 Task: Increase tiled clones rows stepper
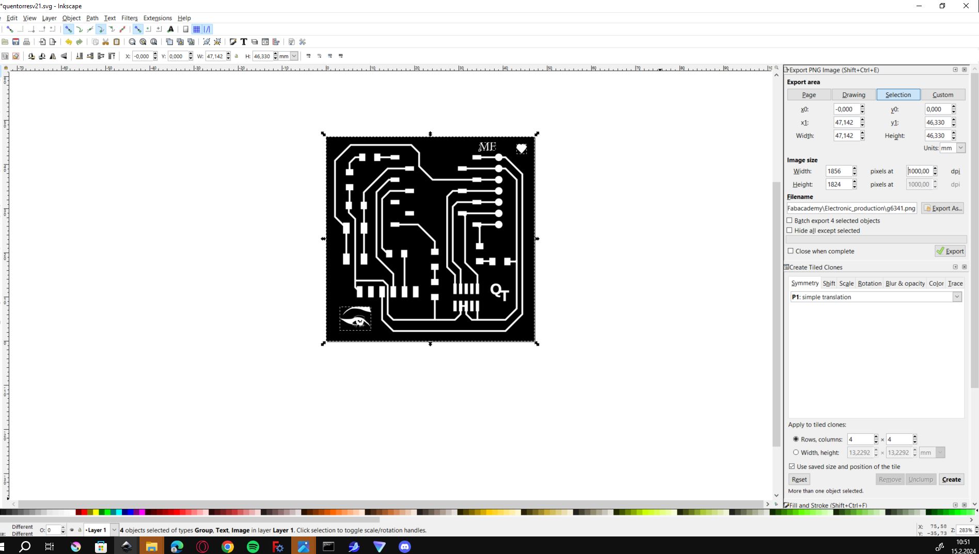tap(876, 437)
